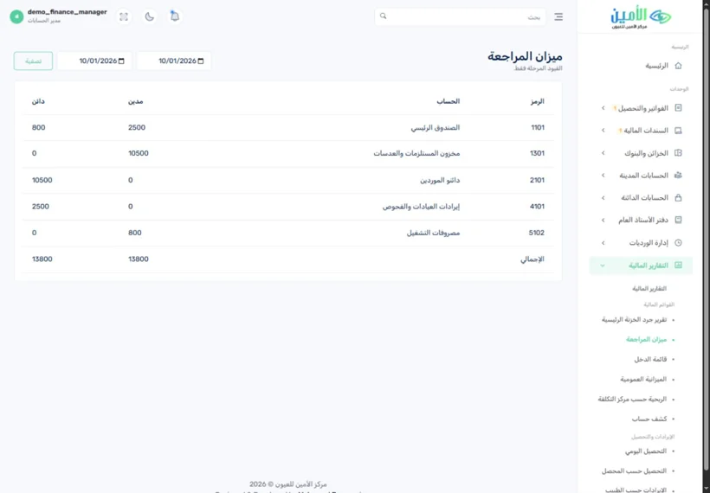Click the right 10/01/2026 date field
The height and width of the screenshot is (493, 710).
click(x=174, y=61)
